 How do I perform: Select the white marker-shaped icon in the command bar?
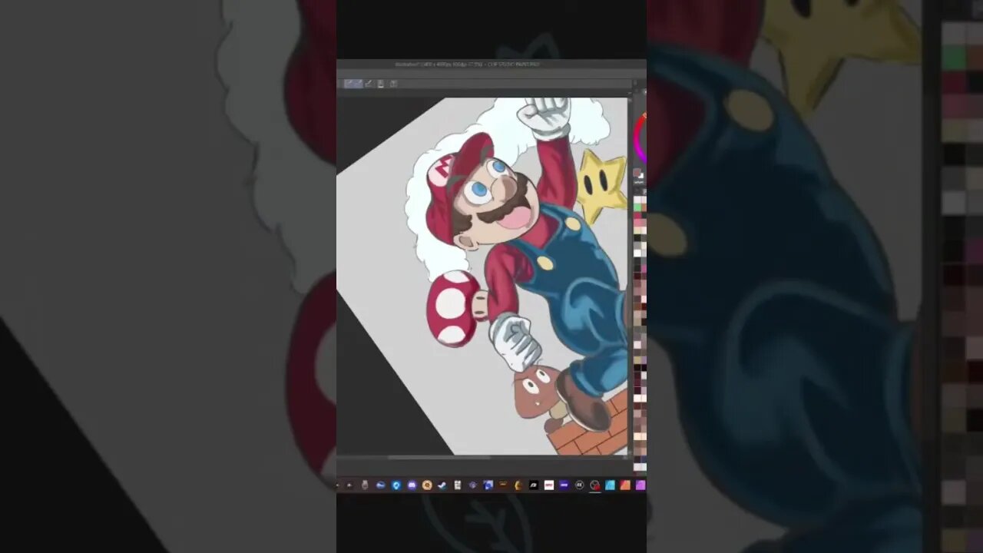click(x=380, y=83)
